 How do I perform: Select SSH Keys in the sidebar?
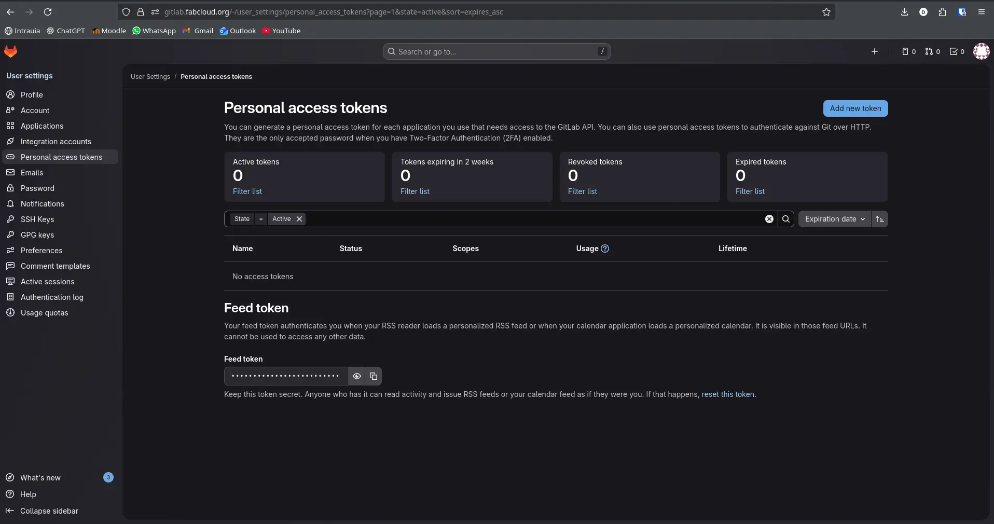point(37,219)
